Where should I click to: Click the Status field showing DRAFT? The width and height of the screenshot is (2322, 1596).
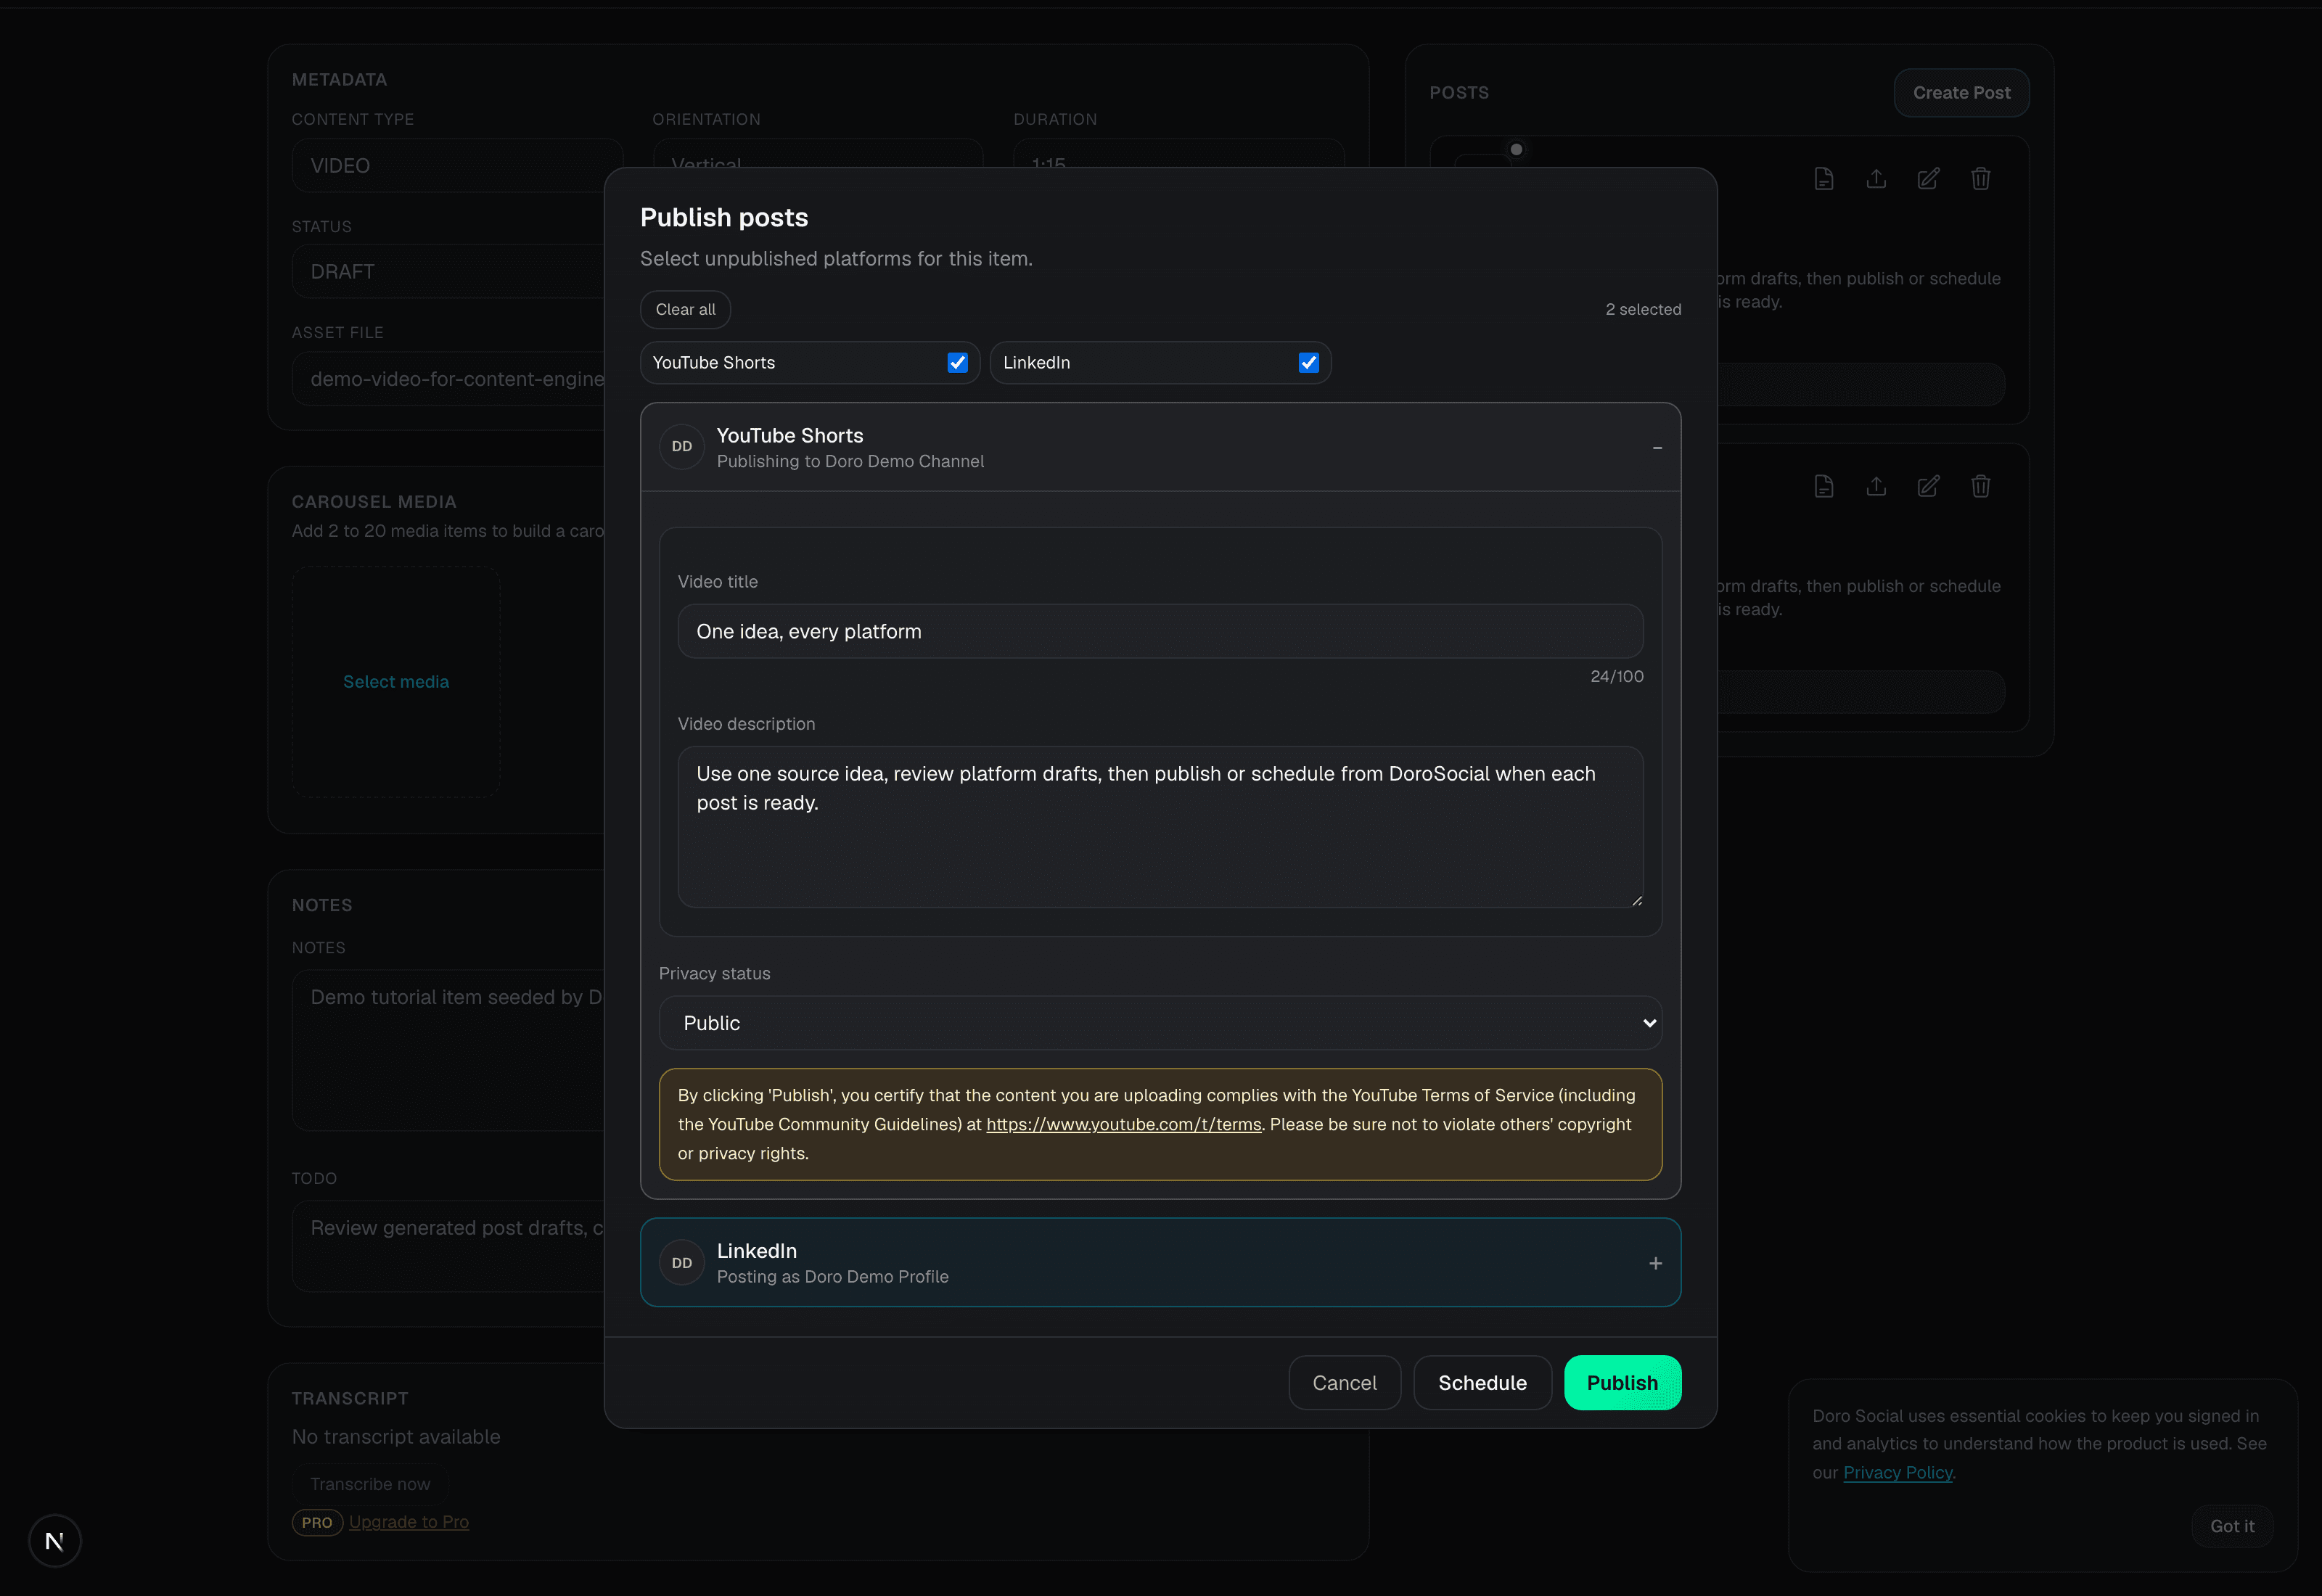448,272
